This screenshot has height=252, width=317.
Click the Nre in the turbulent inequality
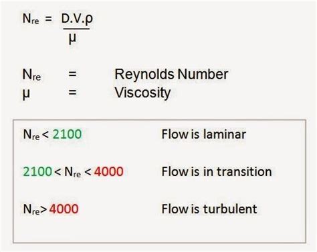coord(31,209)
